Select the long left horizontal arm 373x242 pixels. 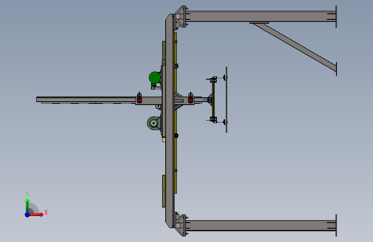click(86, 99)
